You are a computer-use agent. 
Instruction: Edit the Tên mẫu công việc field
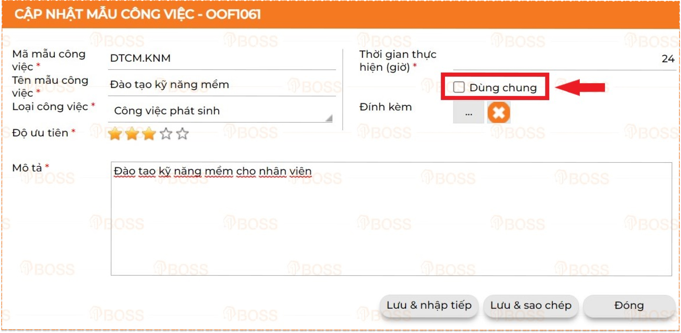coord(222,85)
